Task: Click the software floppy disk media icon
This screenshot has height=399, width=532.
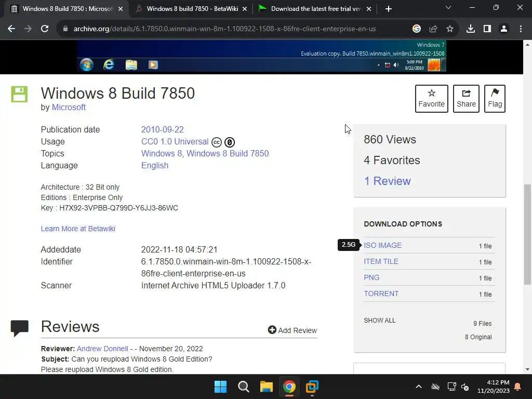Action: point(19,94)
